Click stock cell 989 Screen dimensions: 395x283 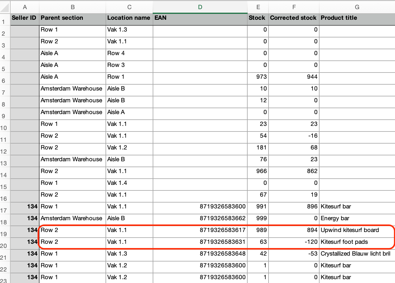click(258, 232)
